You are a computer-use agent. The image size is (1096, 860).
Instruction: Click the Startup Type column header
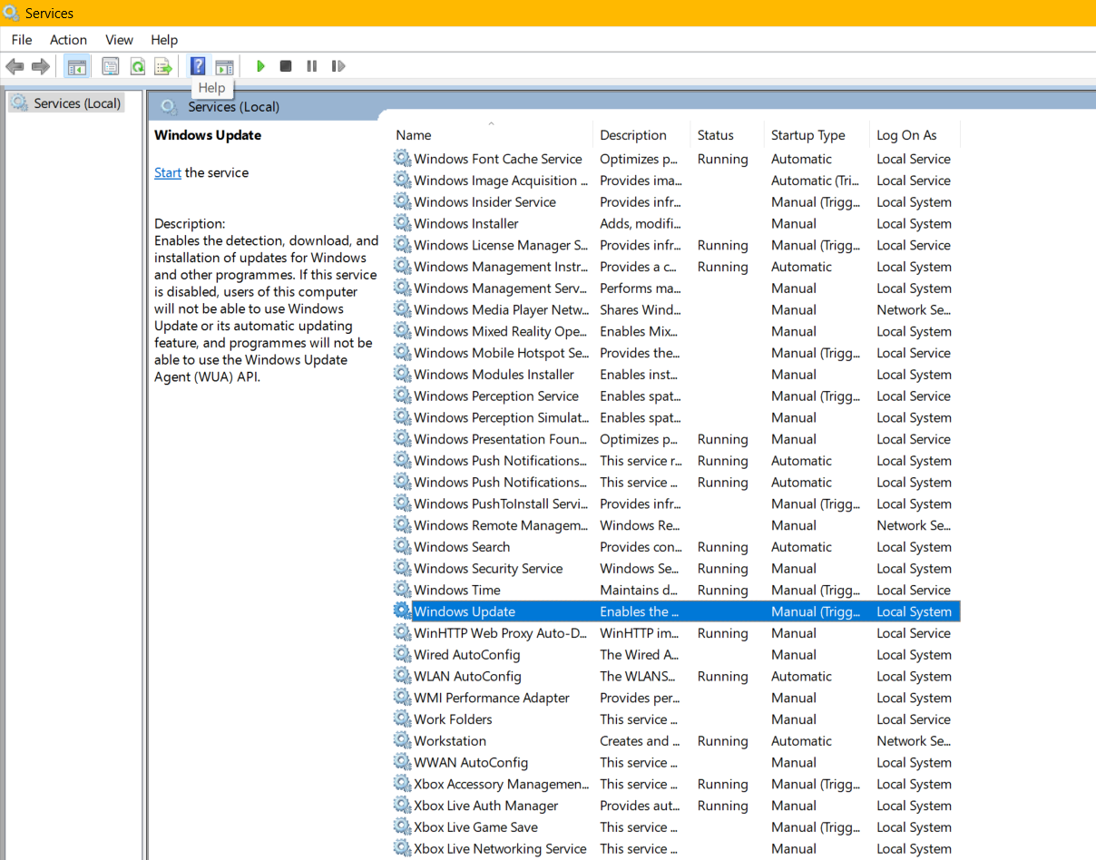(817, 135)
